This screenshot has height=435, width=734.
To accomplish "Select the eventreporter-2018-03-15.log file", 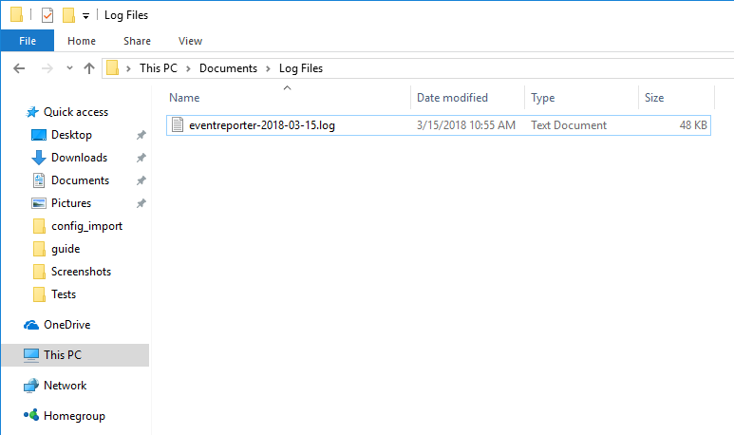I will click(x=439, y=125).
